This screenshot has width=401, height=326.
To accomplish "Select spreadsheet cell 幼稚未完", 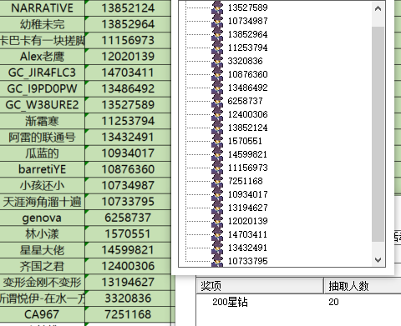I will (43, 24).
